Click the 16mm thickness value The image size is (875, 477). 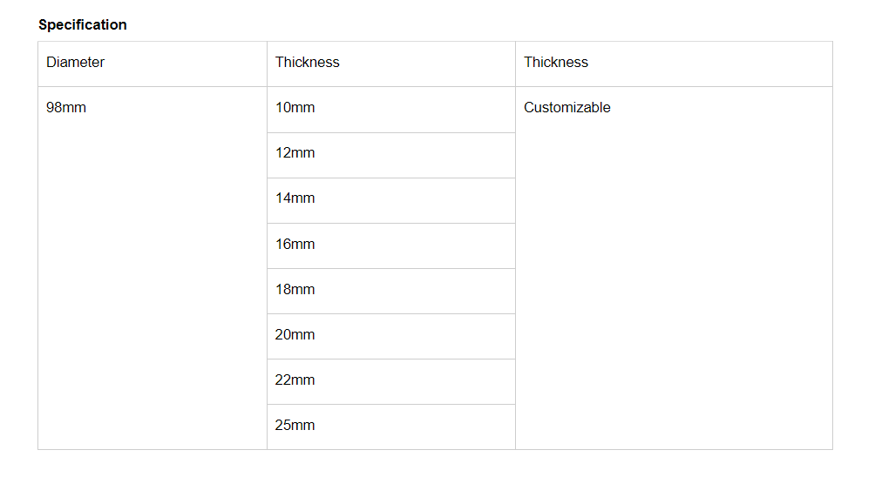[x=295, y=245]
